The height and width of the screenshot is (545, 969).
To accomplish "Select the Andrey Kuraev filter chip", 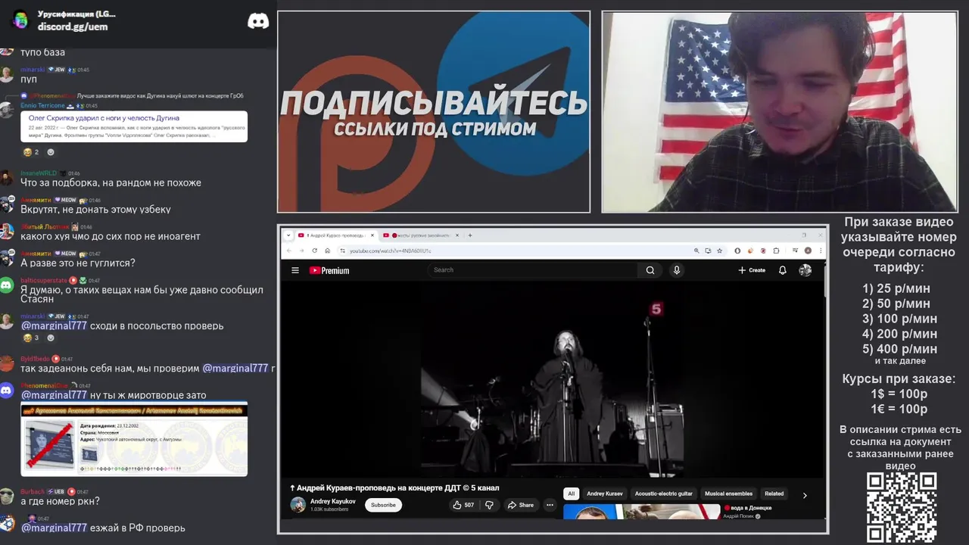I will tap(605, 494).
